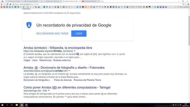Open the PayPal bookmark icon

pos(47,7)
